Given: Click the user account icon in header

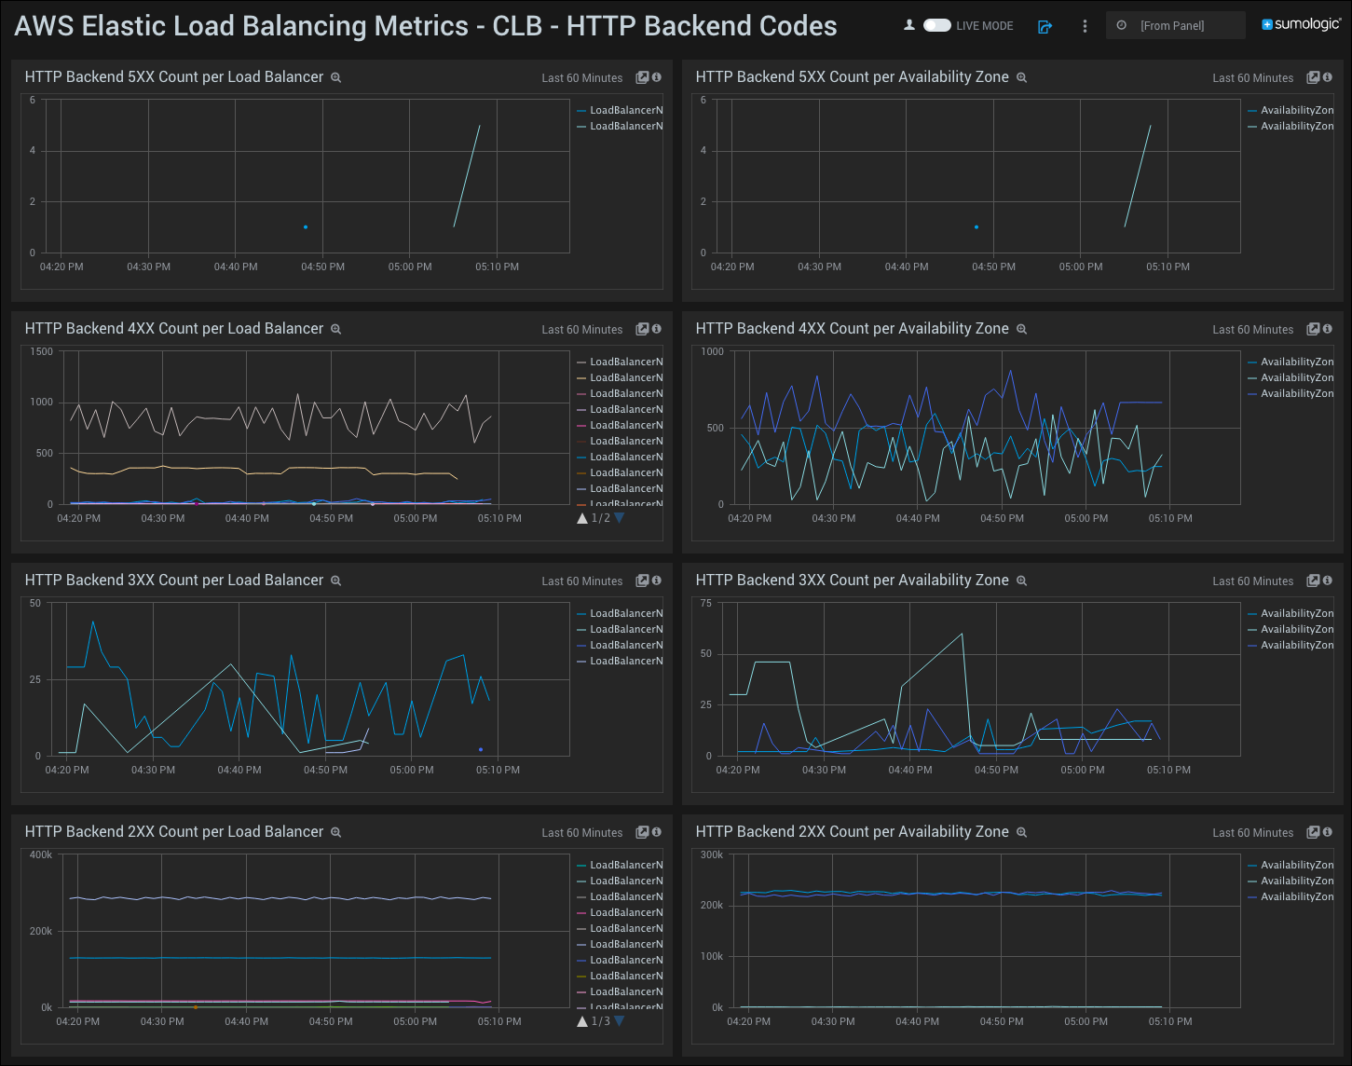Looking at the screenshot, I should tap(908, 26).
